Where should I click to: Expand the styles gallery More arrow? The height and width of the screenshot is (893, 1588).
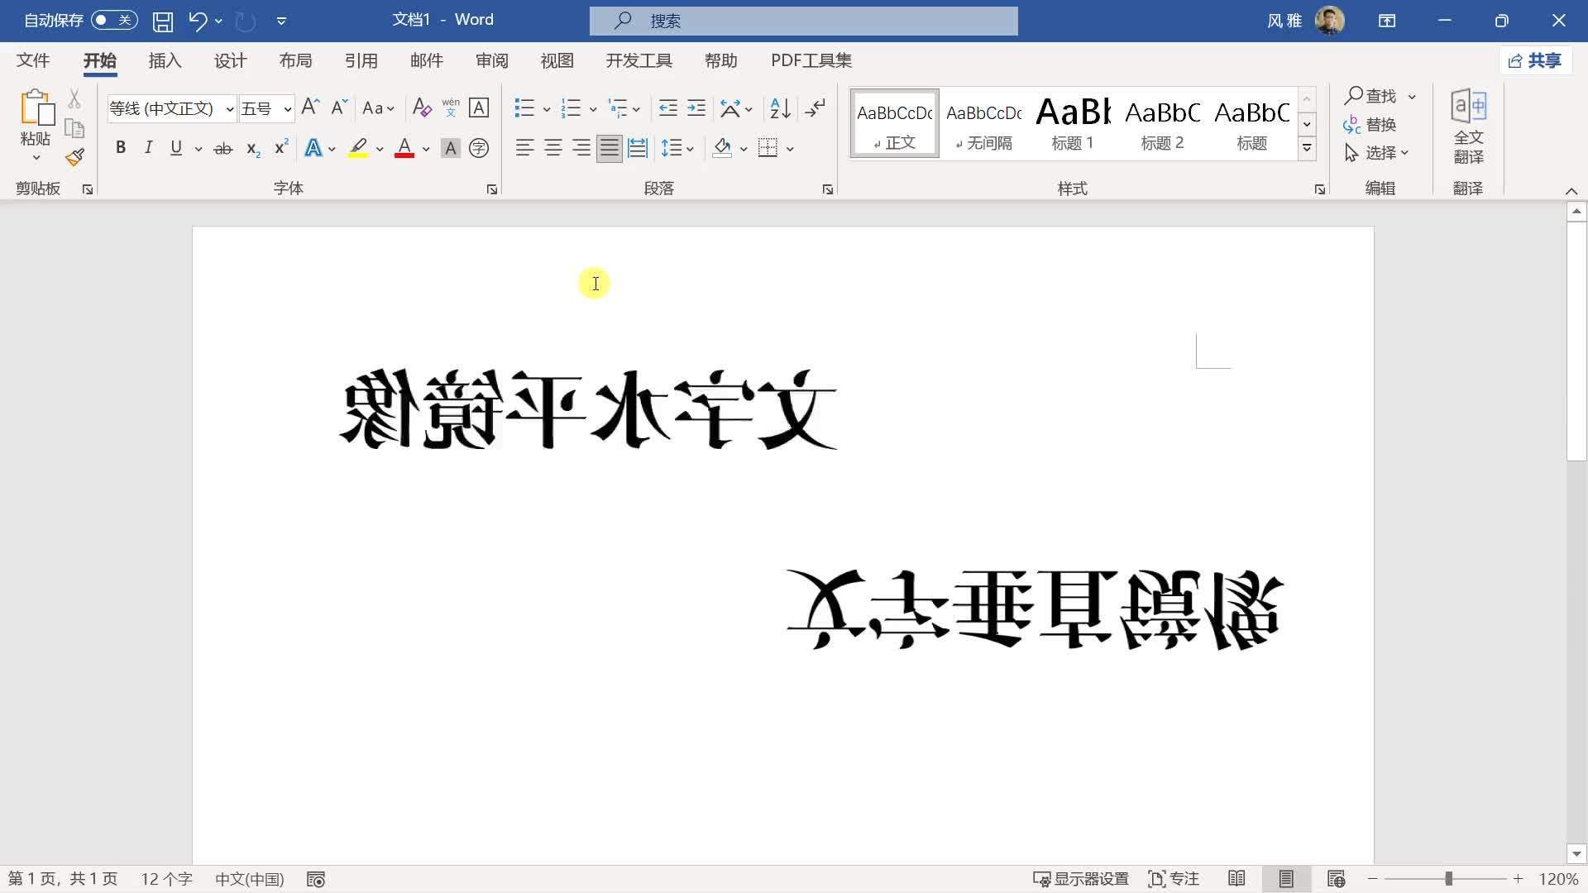[x=1307, y=149]
